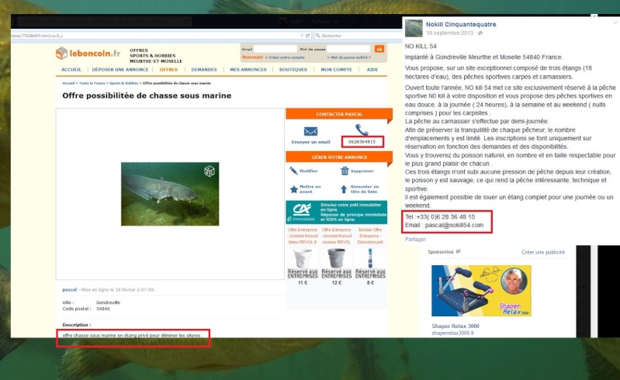Click the browser reload icon
This screenshot has width=620, height=380.
click(307, 36)
